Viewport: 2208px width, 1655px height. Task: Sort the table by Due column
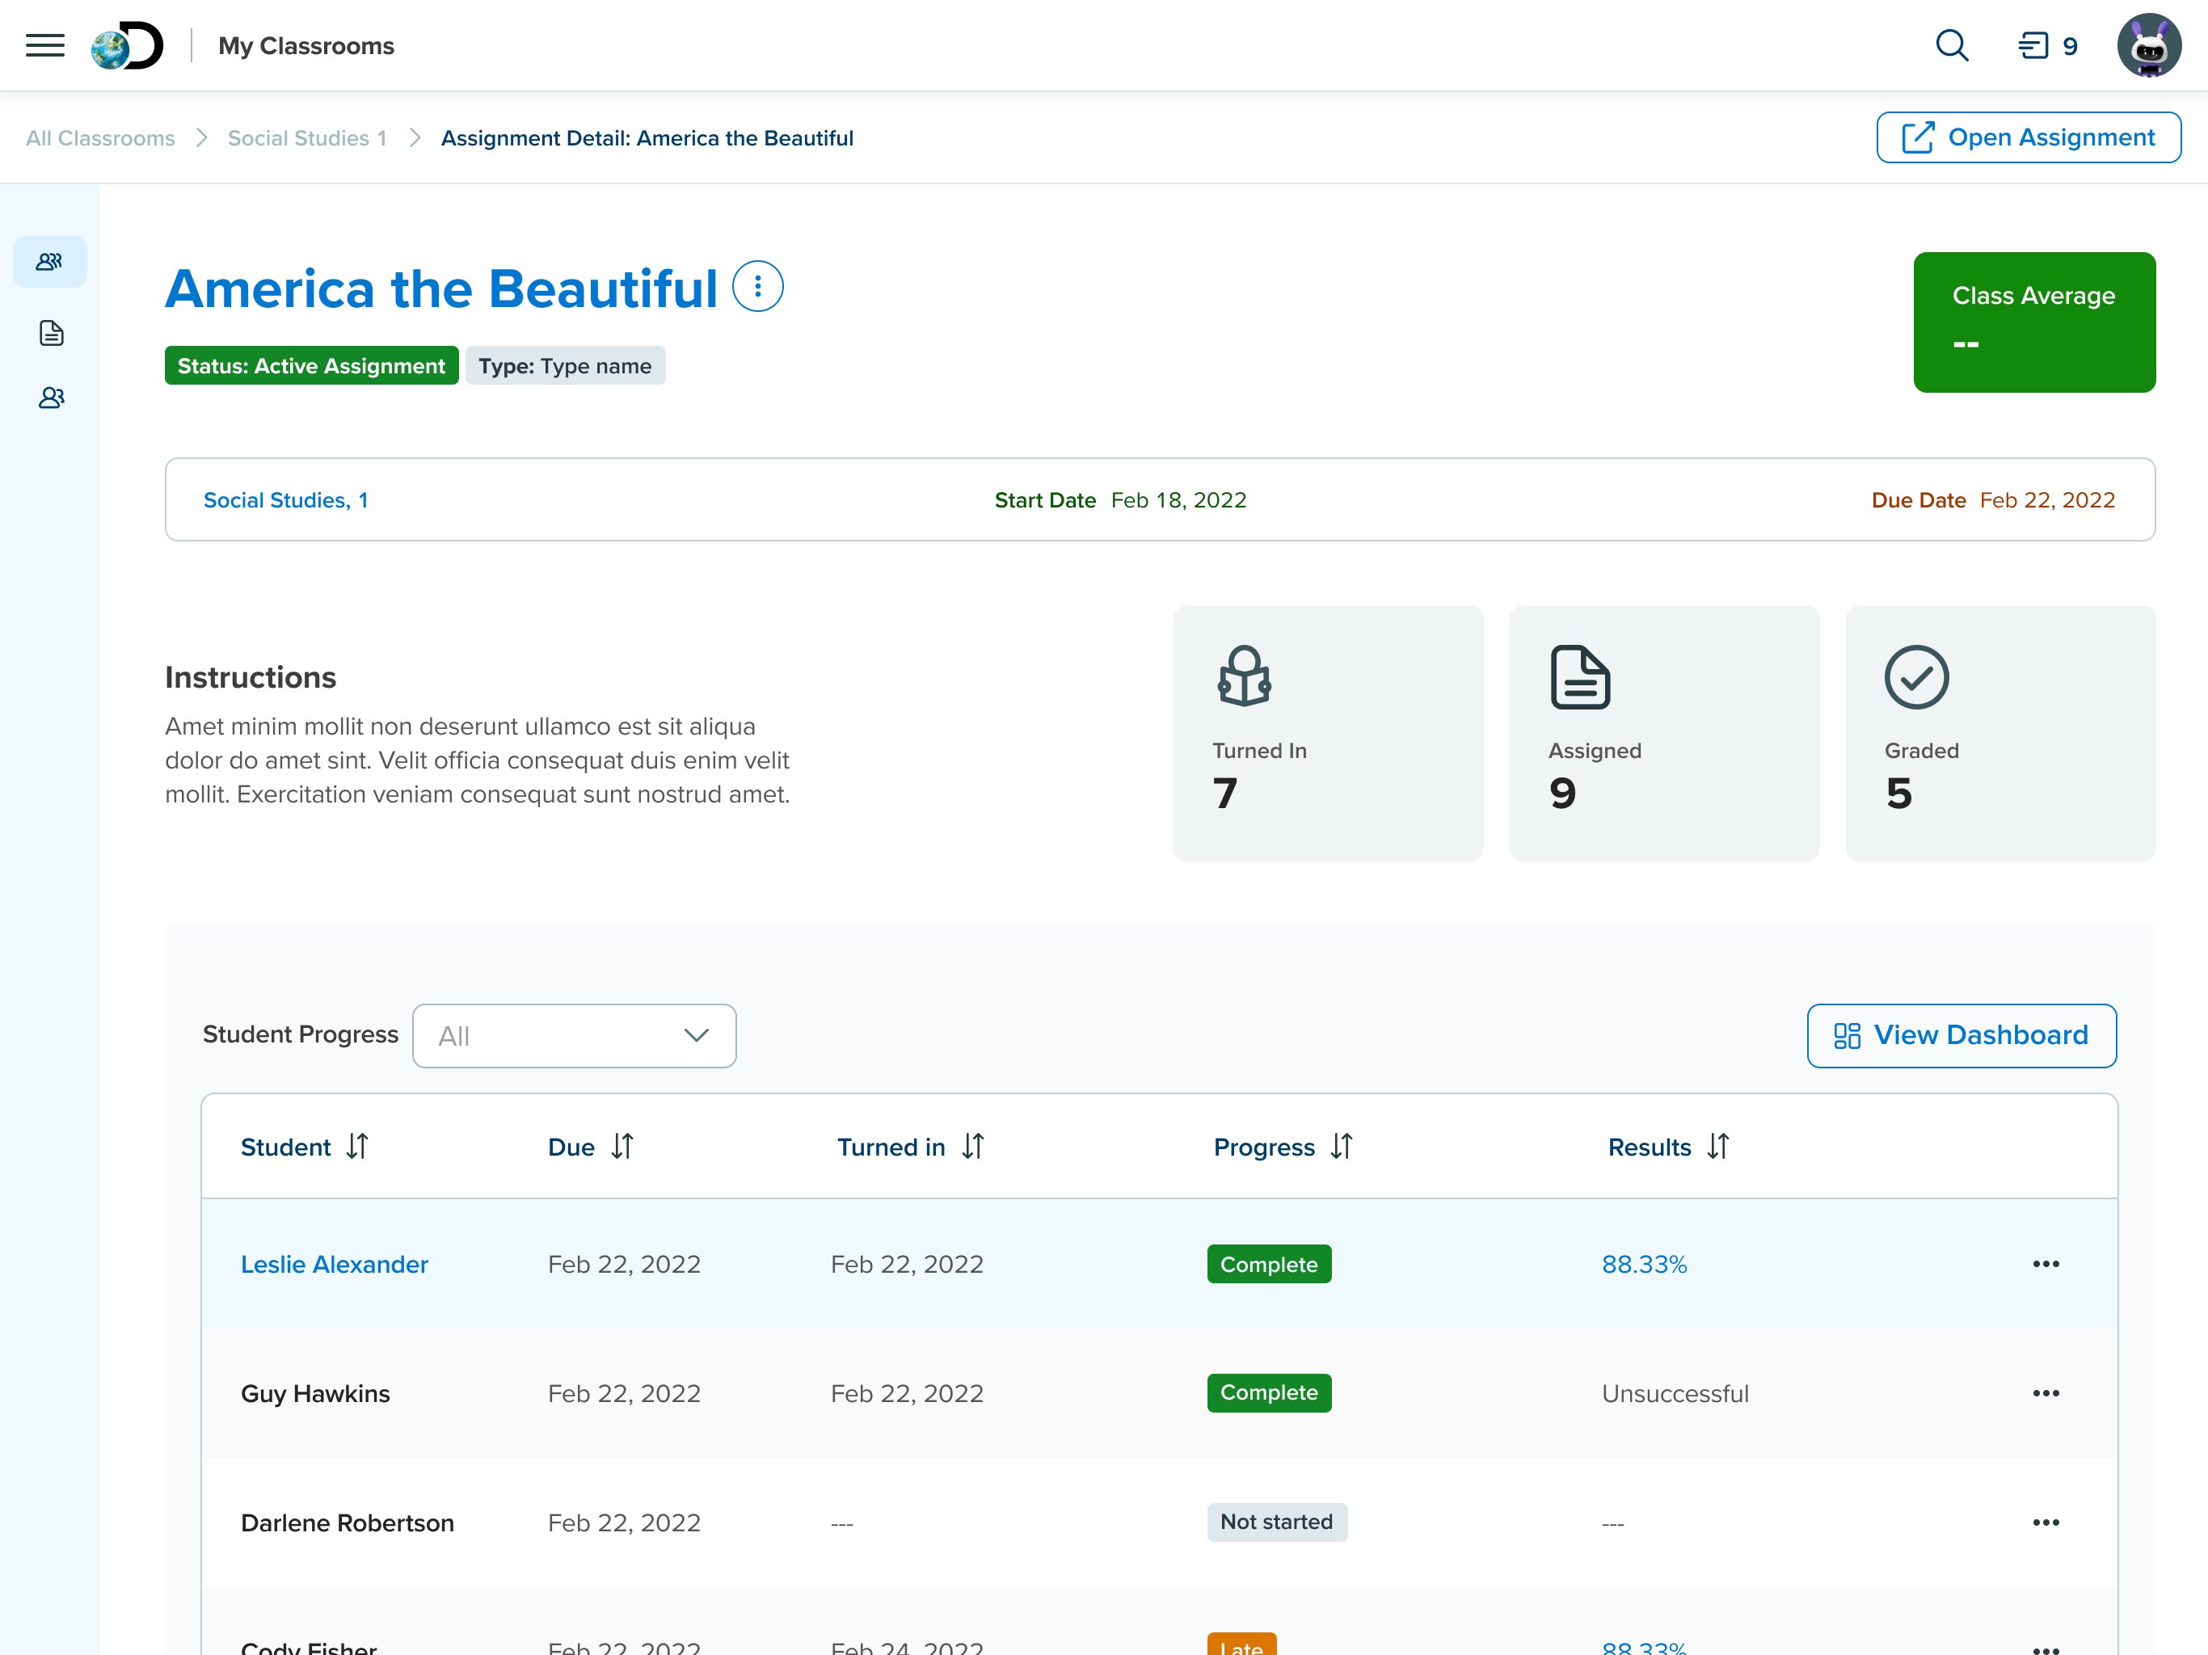click(x=622, y=1146)
